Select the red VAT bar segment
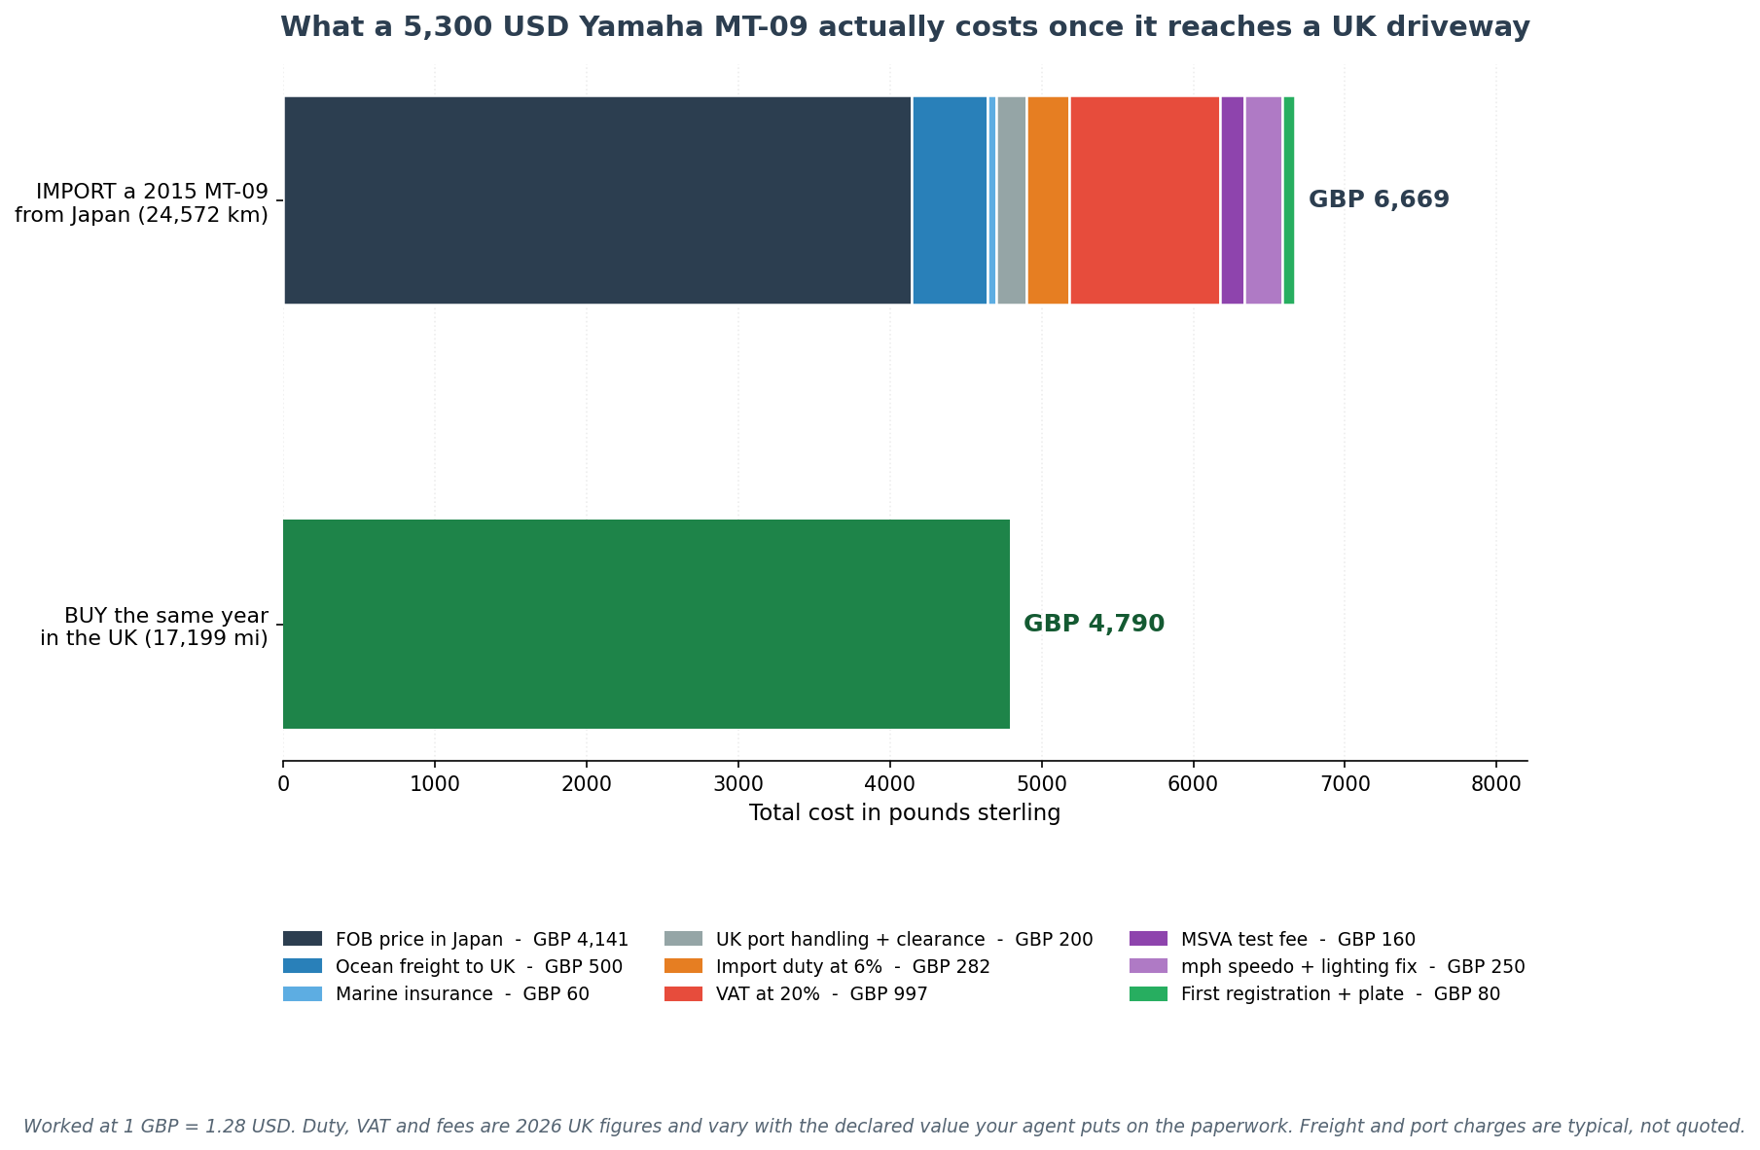Viewport: 1760px width, 1150px height. click(1144, 200)
